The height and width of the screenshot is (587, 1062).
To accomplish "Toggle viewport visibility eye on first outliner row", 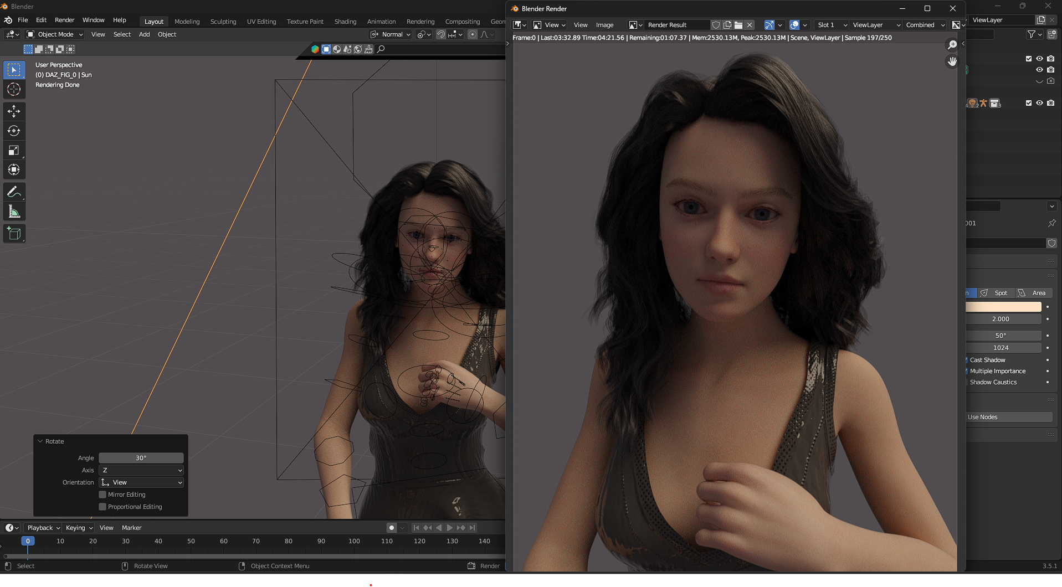I will pos(1039,59).
